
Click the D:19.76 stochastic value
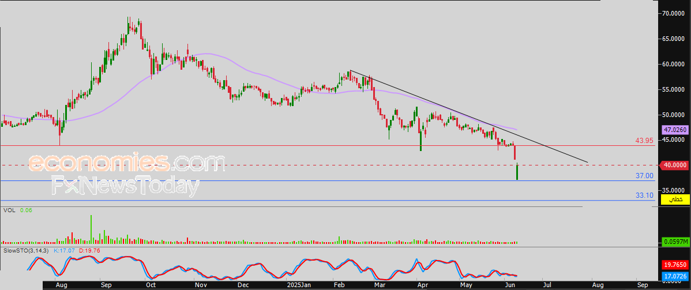89,250
